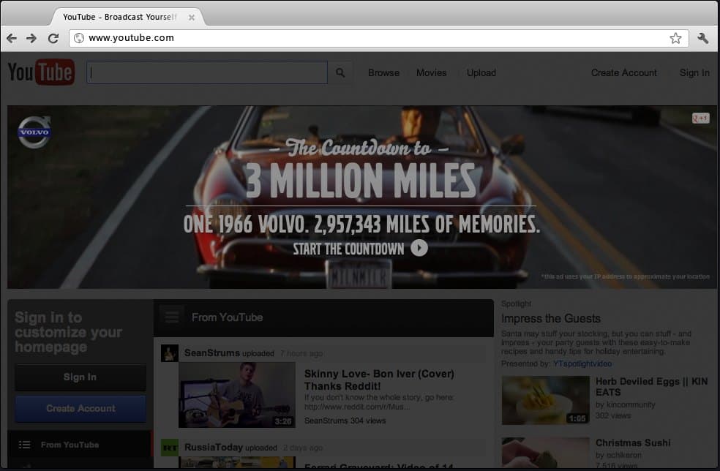Click 'by kincommunity' channel text
Image resolution: width=720 pixels, height=471 pixels.
pyautogui.click(x=626, y=404)
